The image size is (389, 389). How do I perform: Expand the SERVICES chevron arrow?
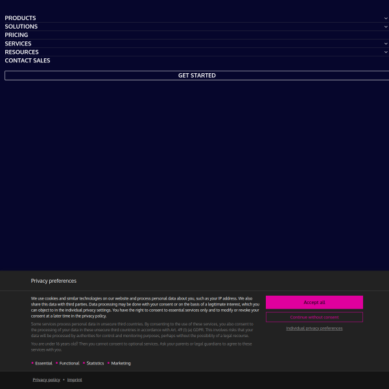(386, 43)
